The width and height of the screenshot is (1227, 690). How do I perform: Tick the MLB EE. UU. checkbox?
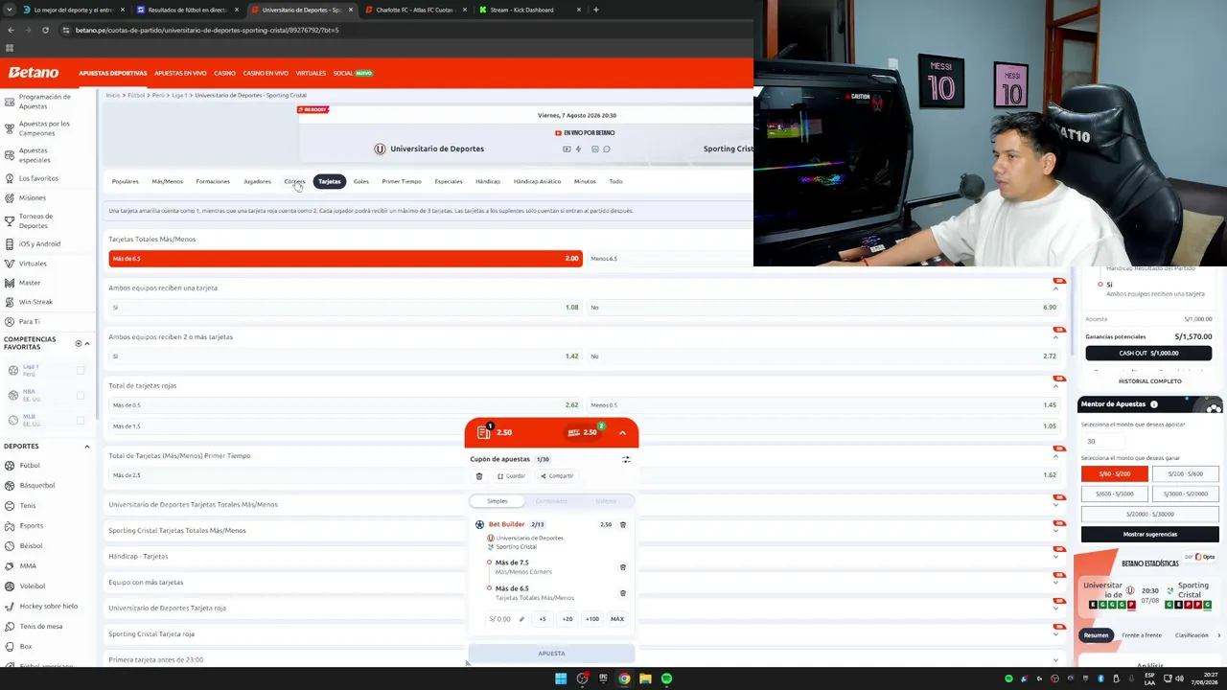81,420
